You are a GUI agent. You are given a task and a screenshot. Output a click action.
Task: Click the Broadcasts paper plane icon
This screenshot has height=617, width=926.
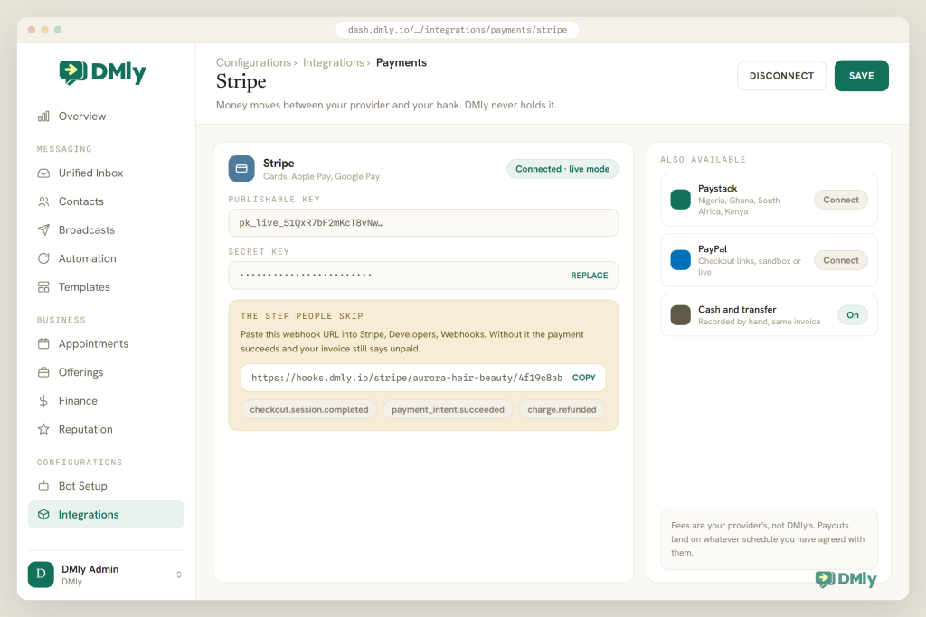[x=43, y=229]
